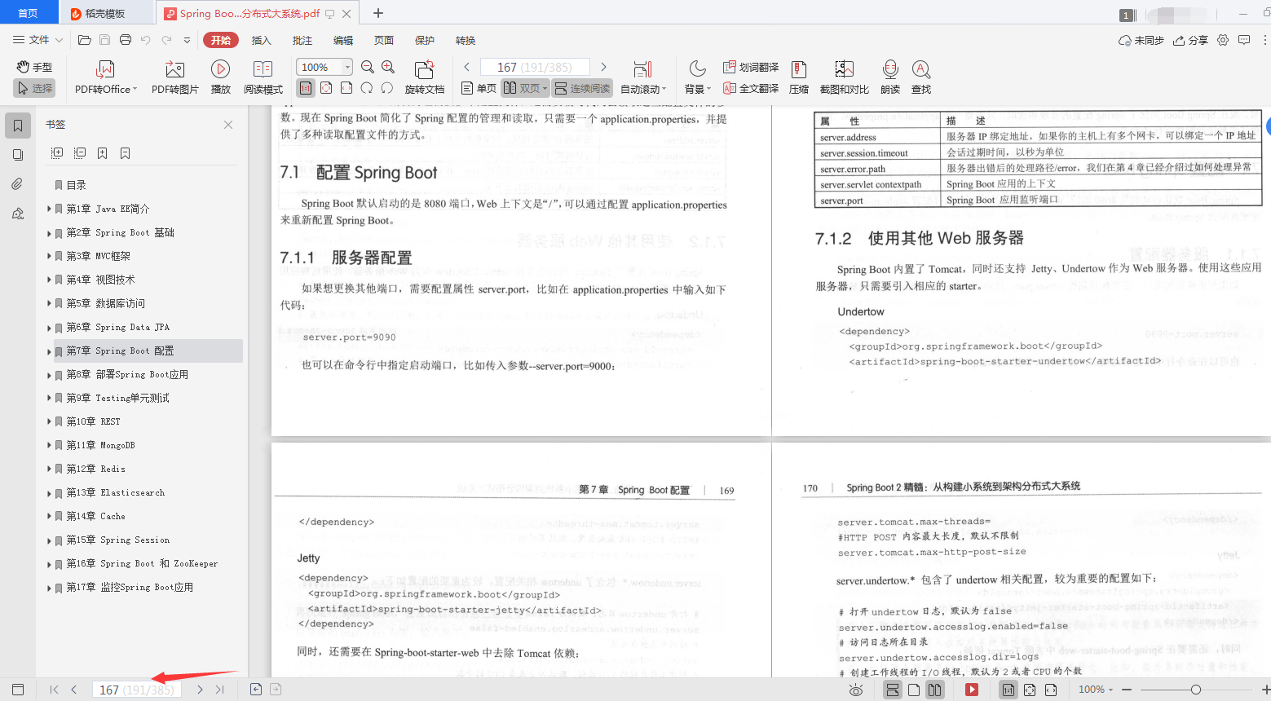Open the signature panel in sidebar
This screenshot has height=701, width=1271.
point(18,214)
